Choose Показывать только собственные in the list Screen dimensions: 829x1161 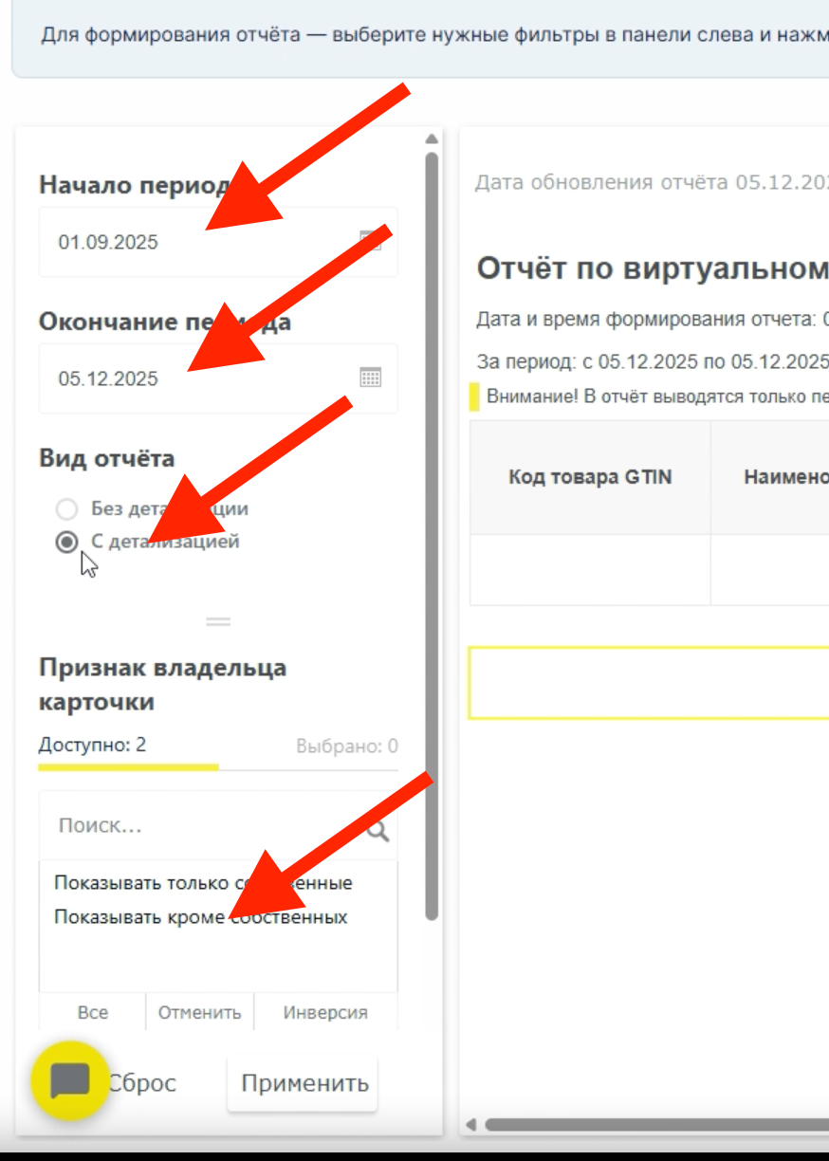[x=202, y=883]
